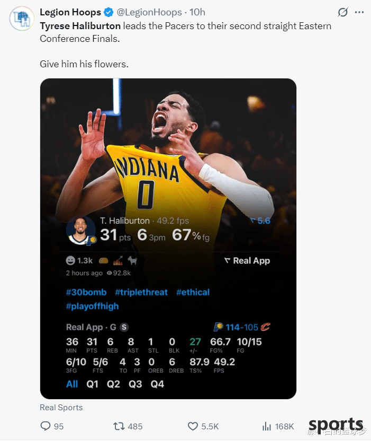
Task: Click the blue verified badge icon
Action: point(108,12)
